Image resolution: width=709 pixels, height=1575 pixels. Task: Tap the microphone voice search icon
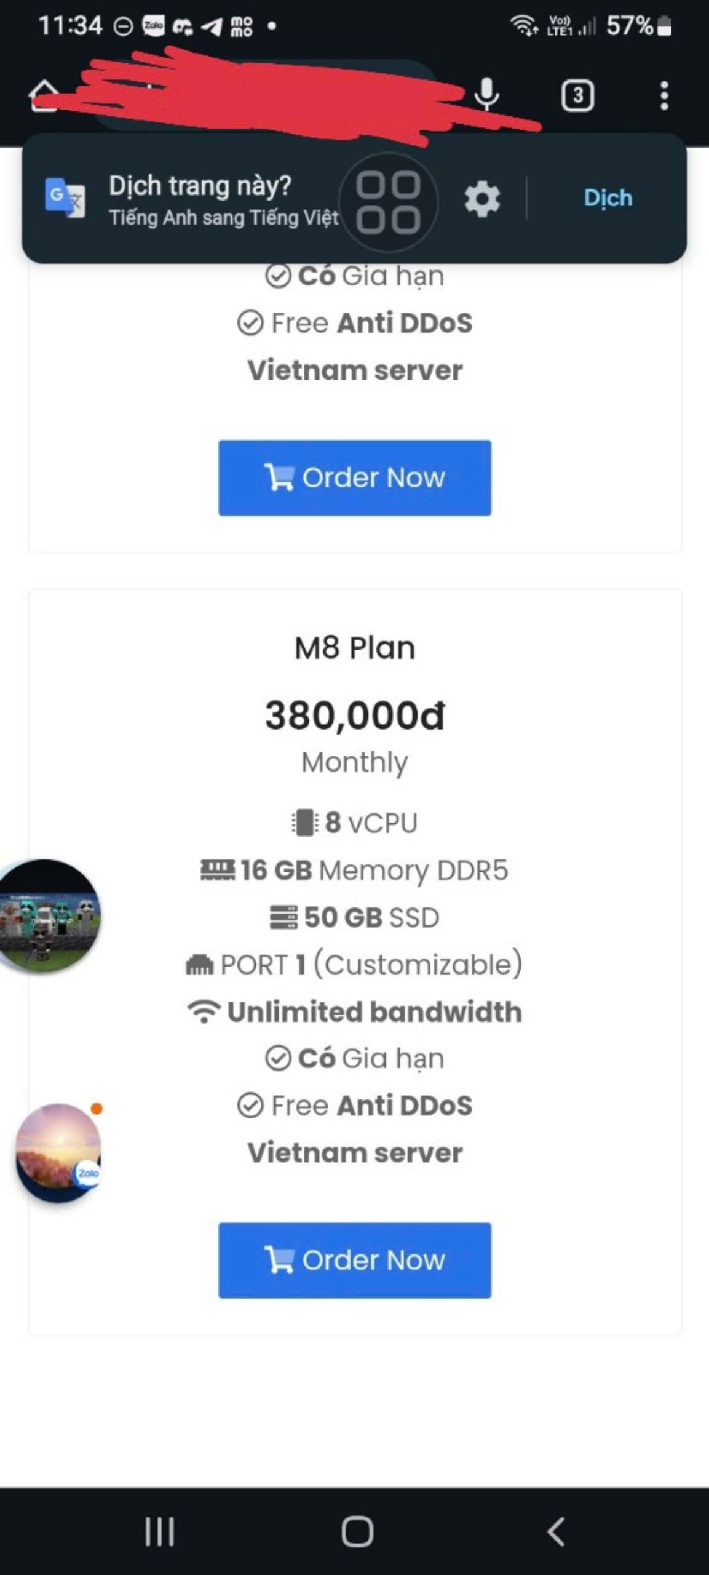[486, 95]
